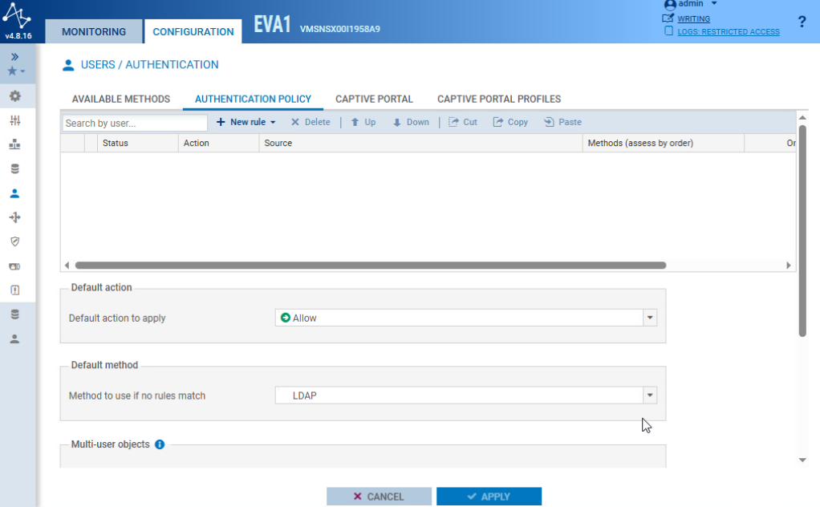Open the AVAILABLE METHODS tab

[121, 99]
